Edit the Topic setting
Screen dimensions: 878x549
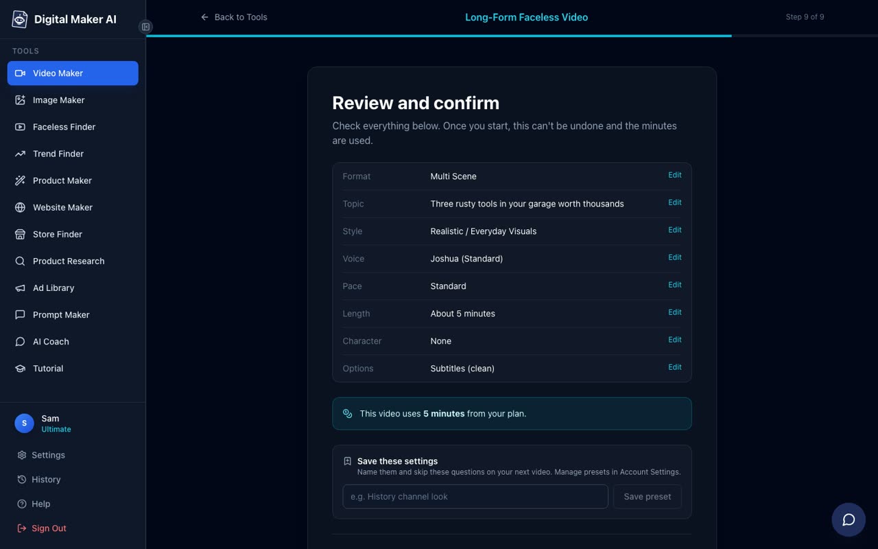[675, 202]
